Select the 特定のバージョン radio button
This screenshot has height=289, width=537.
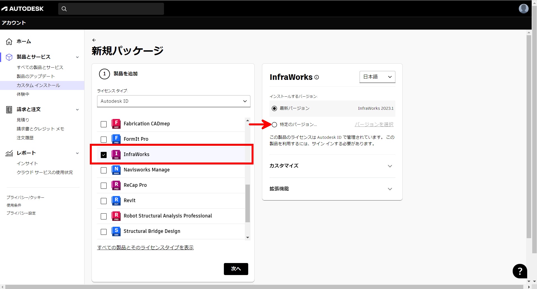point(274,125)
